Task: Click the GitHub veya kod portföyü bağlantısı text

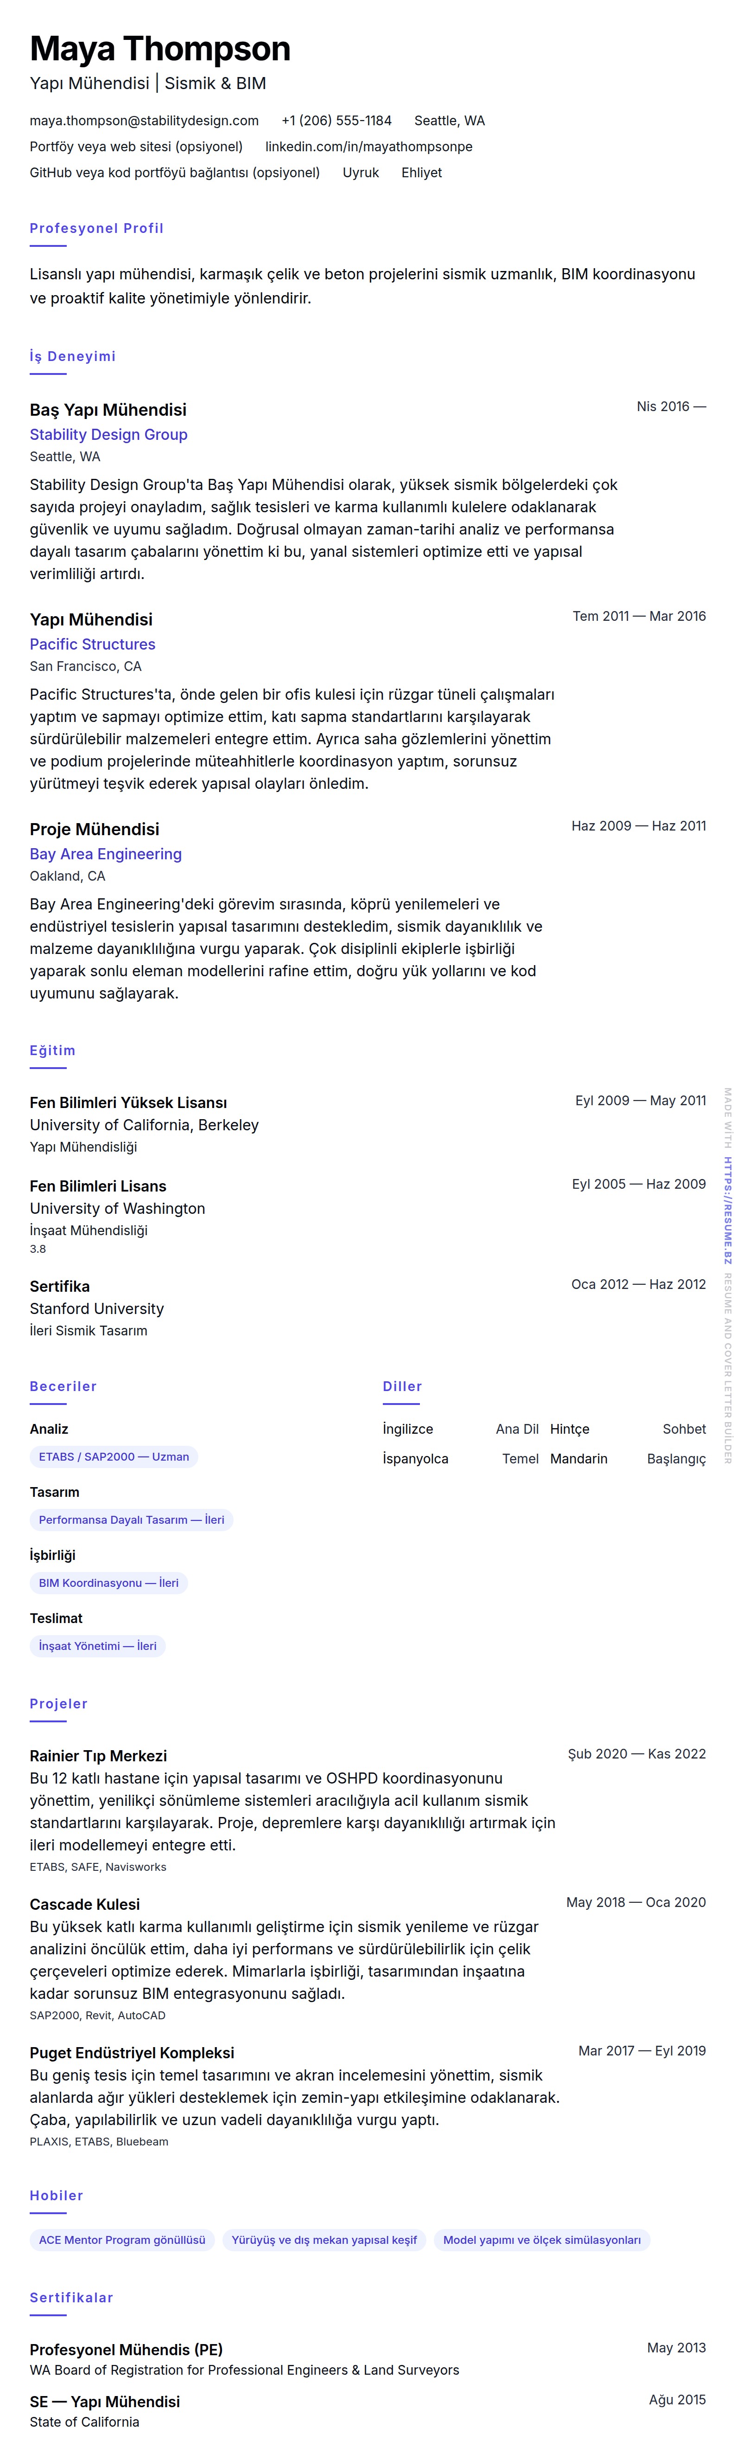Action: pos(174,172)
